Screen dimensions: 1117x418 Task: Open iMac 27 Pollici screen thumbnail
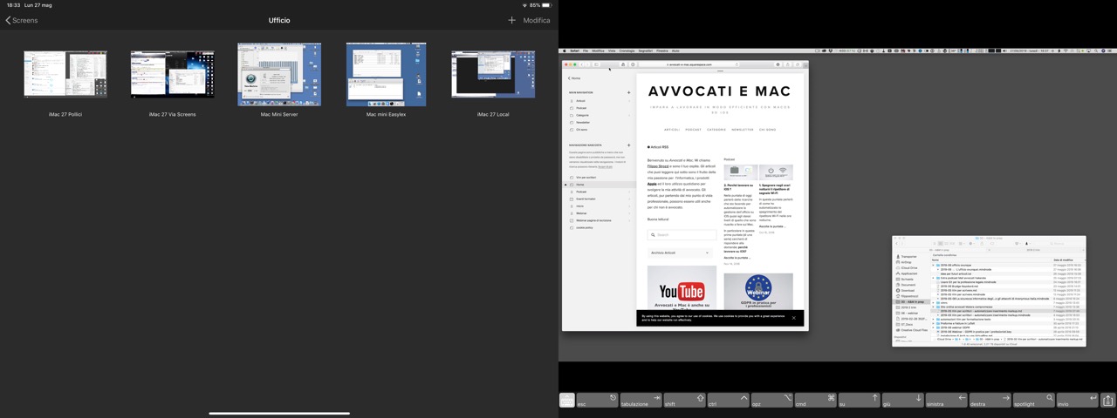click(65, 74)
